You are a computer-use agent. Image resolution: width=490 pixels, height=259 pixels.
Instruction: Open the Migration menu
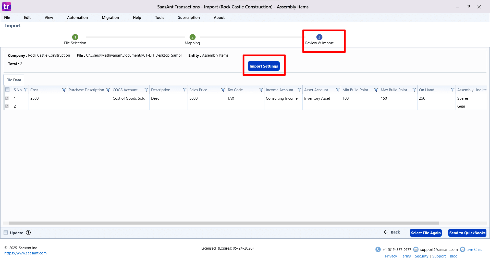pos(110,18)
